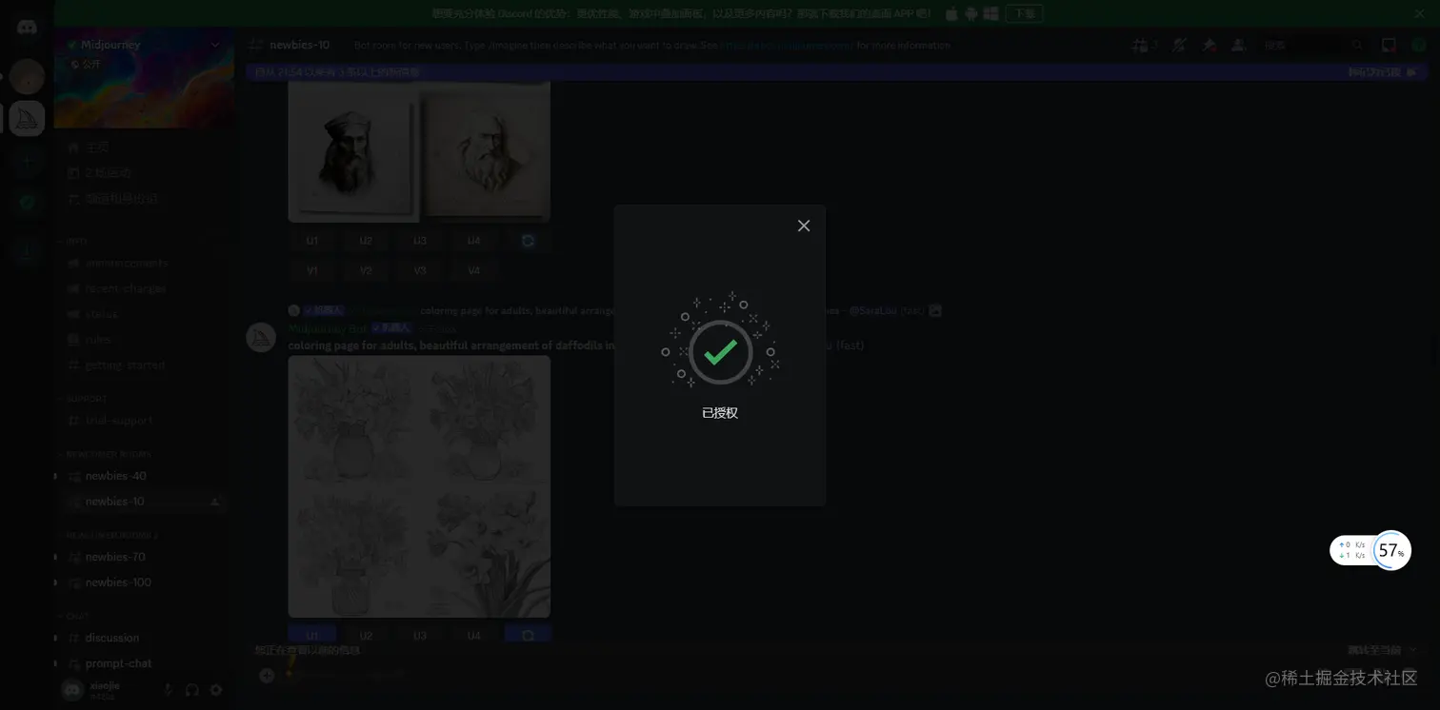The image size is (1440, 710).
Task: Click the download button in top banner
Action: [x=1025, y=13]
